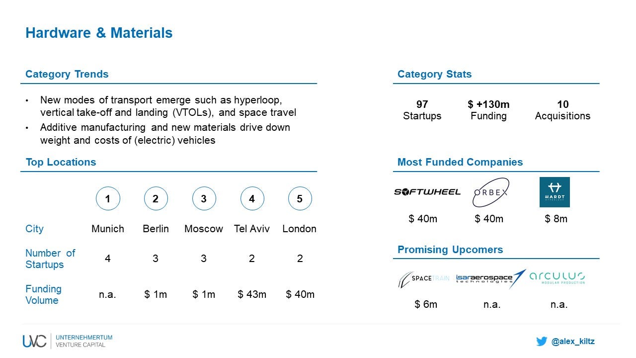Screen dimensions: 636x358
Task: Click the Promising Upcomers heading
Action: [450, 250]
